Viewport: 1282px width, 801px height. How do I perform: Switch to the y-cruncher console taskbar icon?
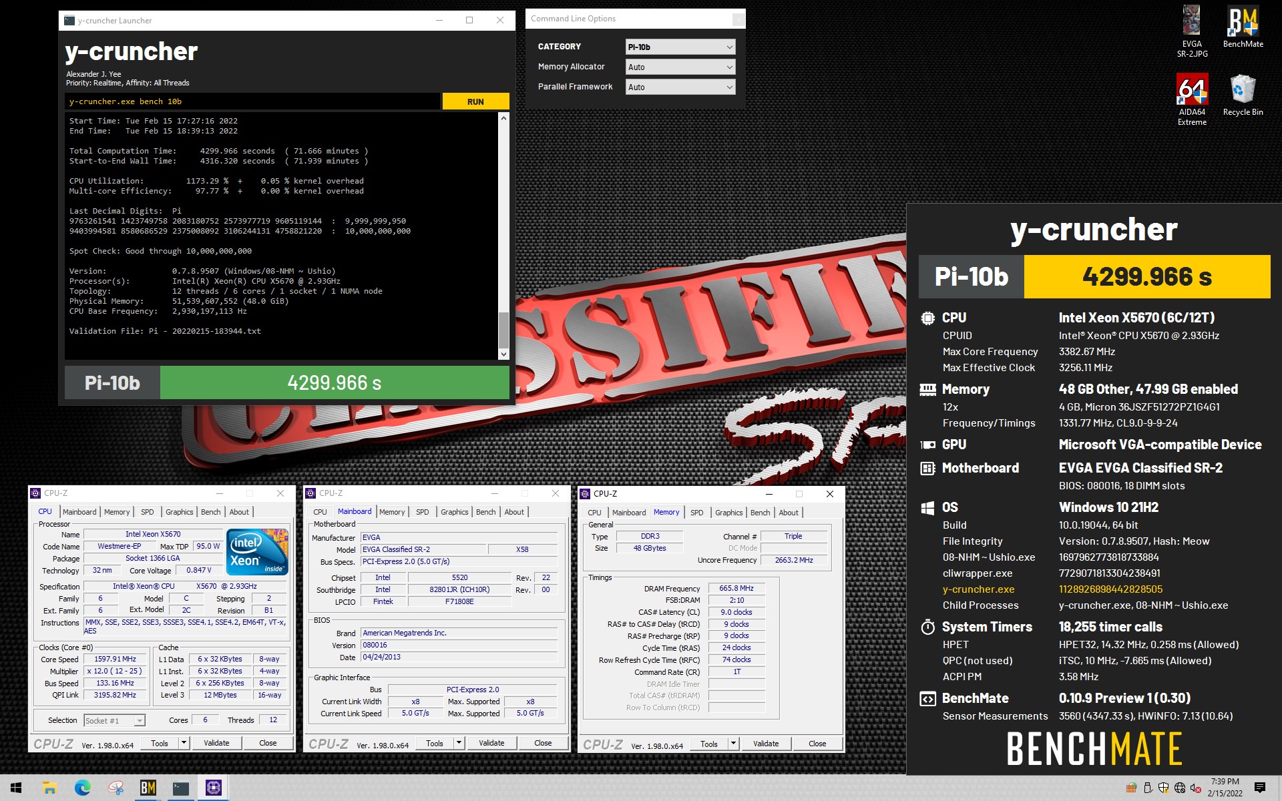point(180,788)
